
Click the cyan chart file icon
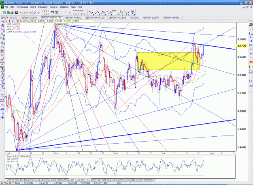pos(8,13)
